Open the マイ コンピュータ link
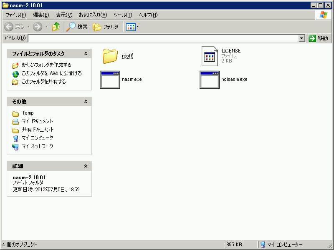 37,138
